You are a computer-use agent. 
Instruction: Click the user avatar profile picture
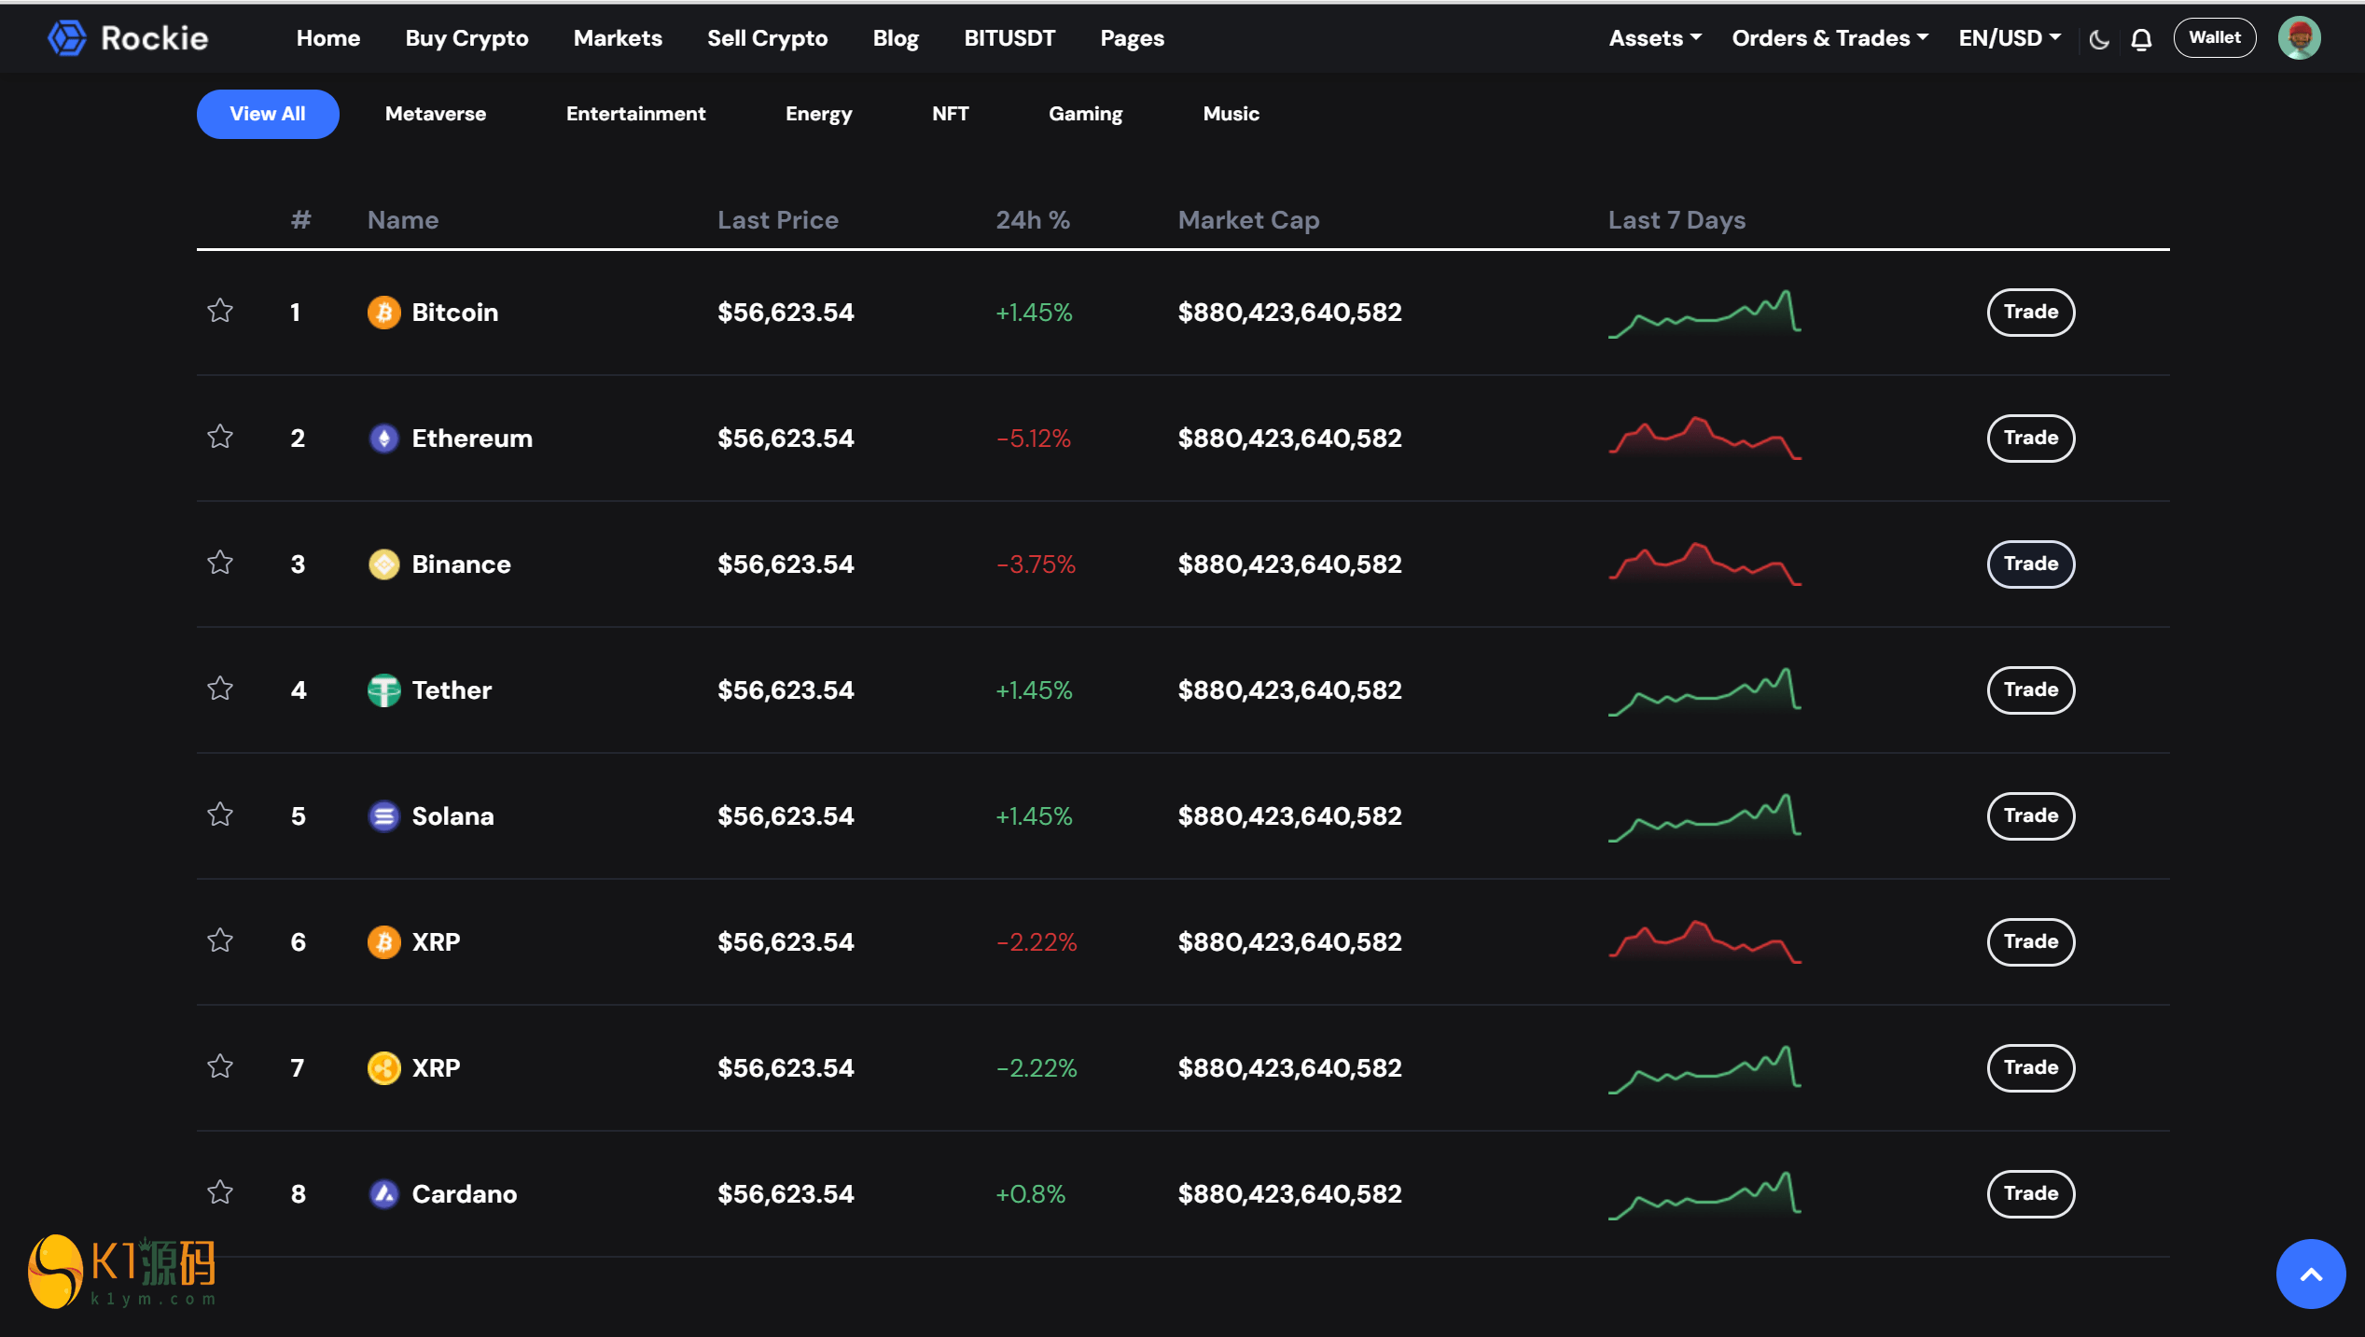[2299, 38]
